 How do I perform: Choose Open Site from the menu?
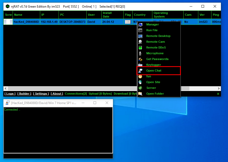159,82
